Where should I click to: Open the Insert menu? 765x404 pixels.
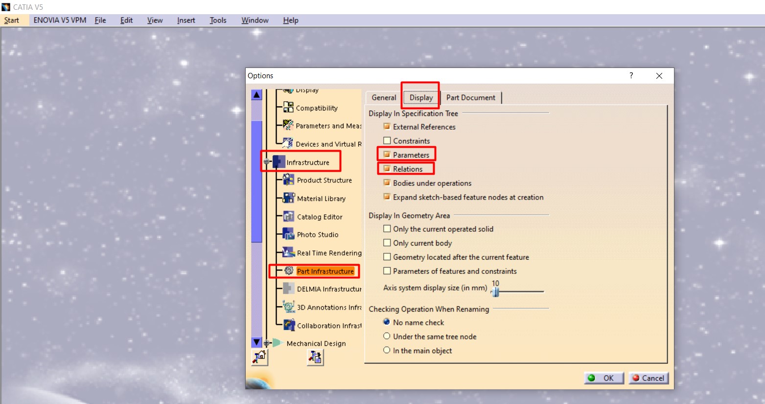[x=186, y=20]
